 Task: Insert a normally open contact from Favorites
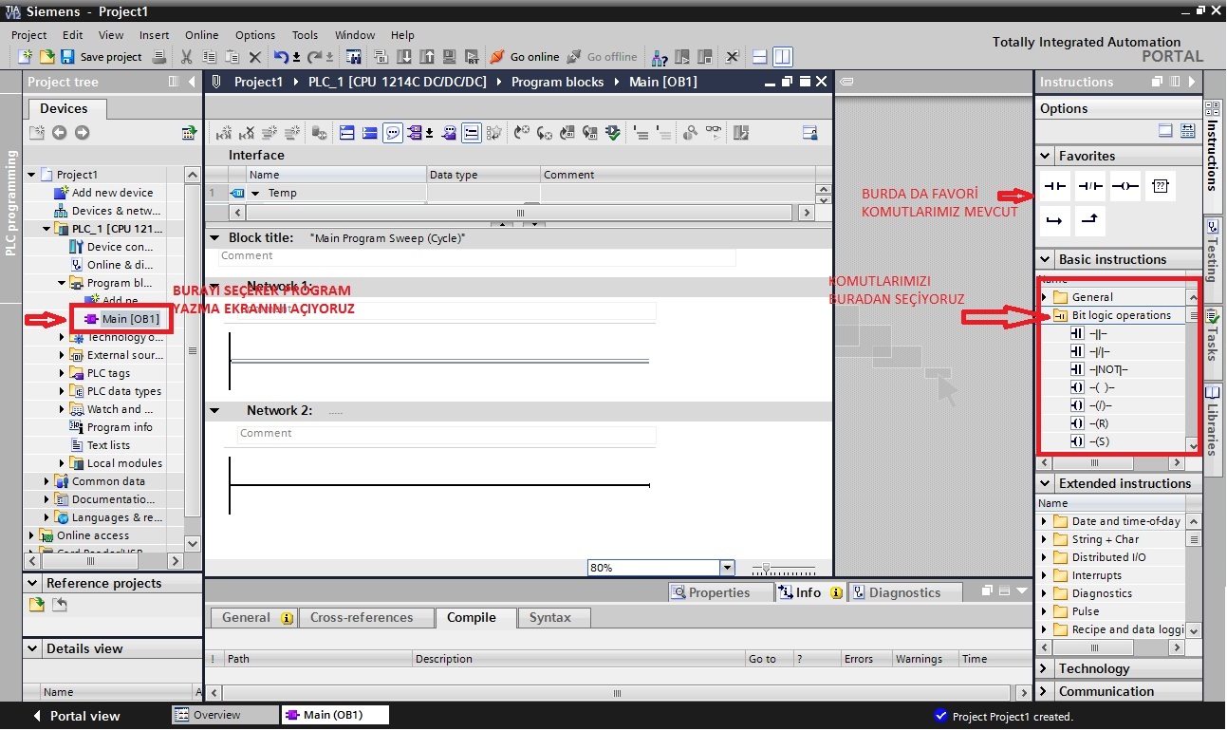tap(1055, 186)
